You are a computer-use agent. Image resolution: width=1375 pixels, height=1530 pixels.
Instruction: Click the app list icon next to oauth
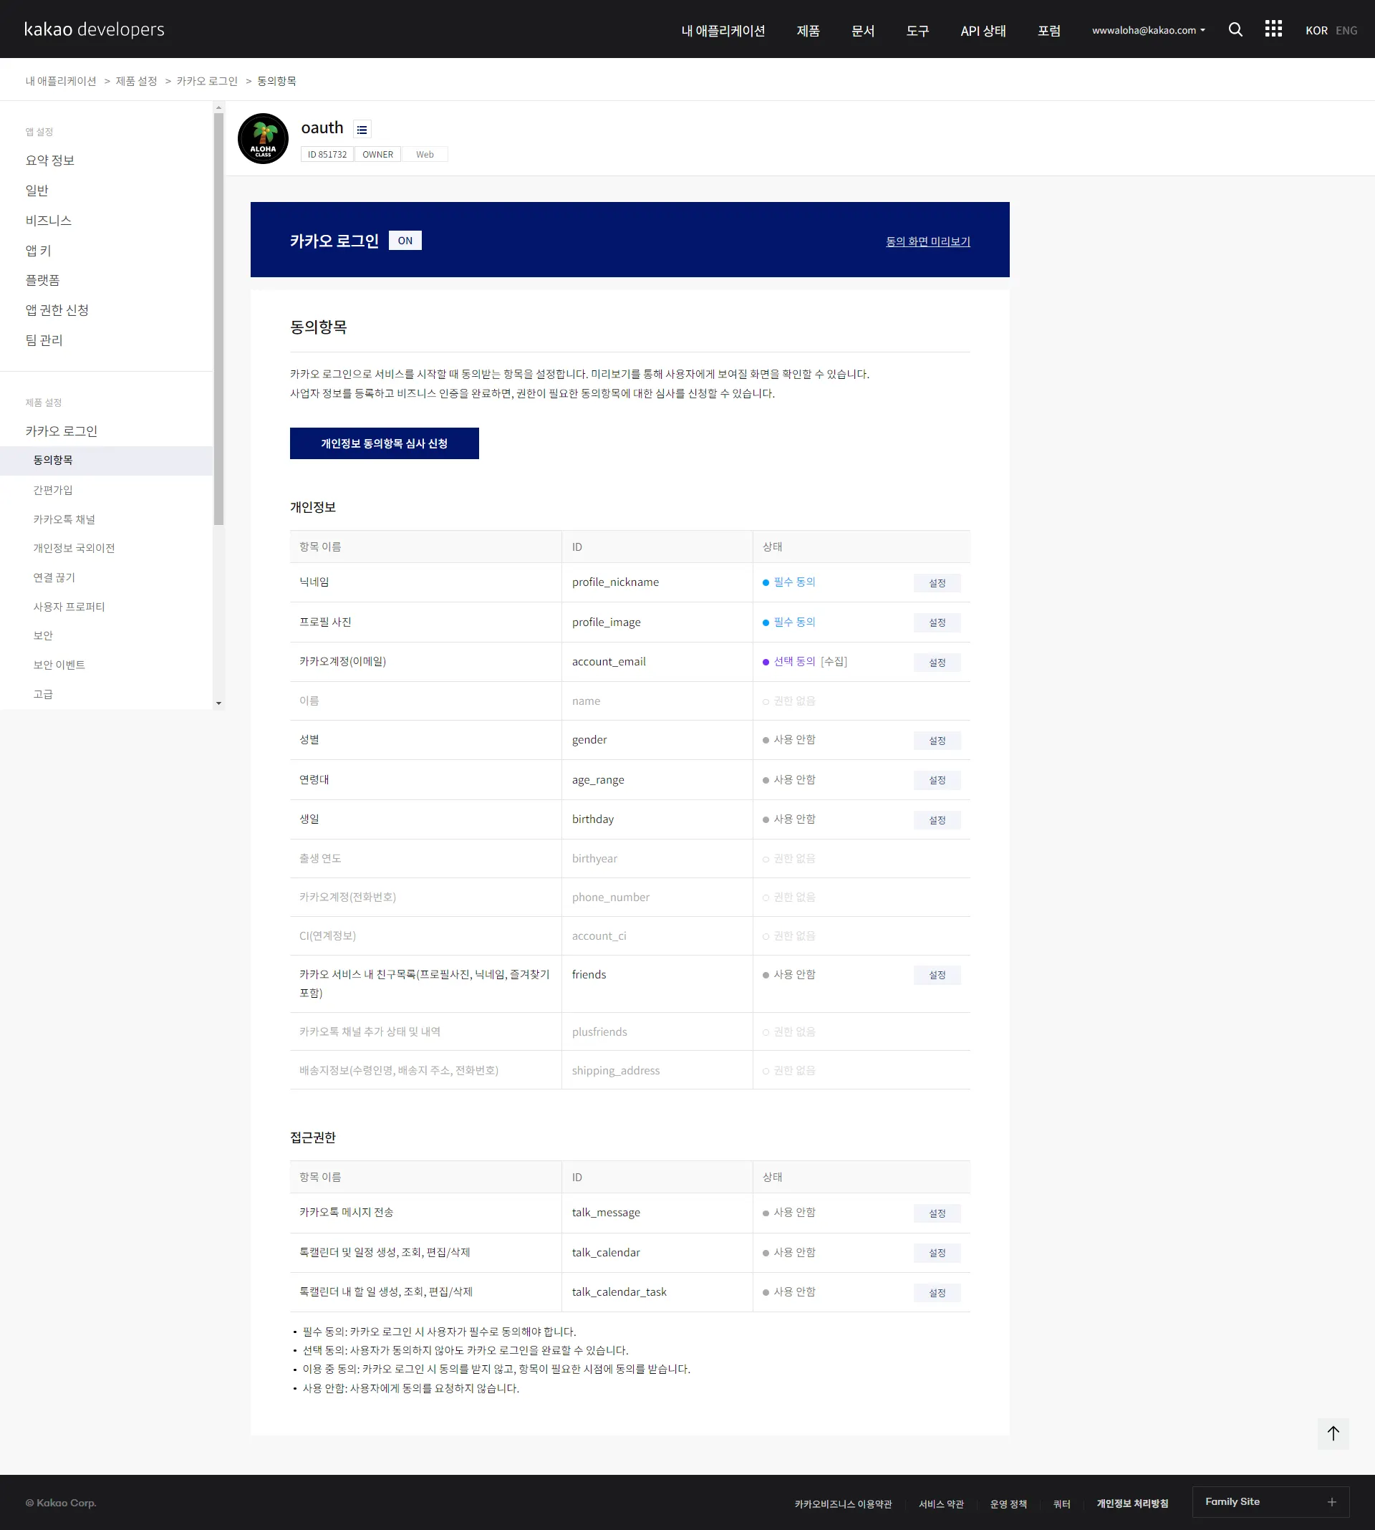tap(362, 129)
